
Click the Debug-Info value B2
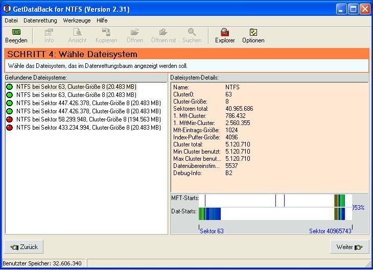228,173
